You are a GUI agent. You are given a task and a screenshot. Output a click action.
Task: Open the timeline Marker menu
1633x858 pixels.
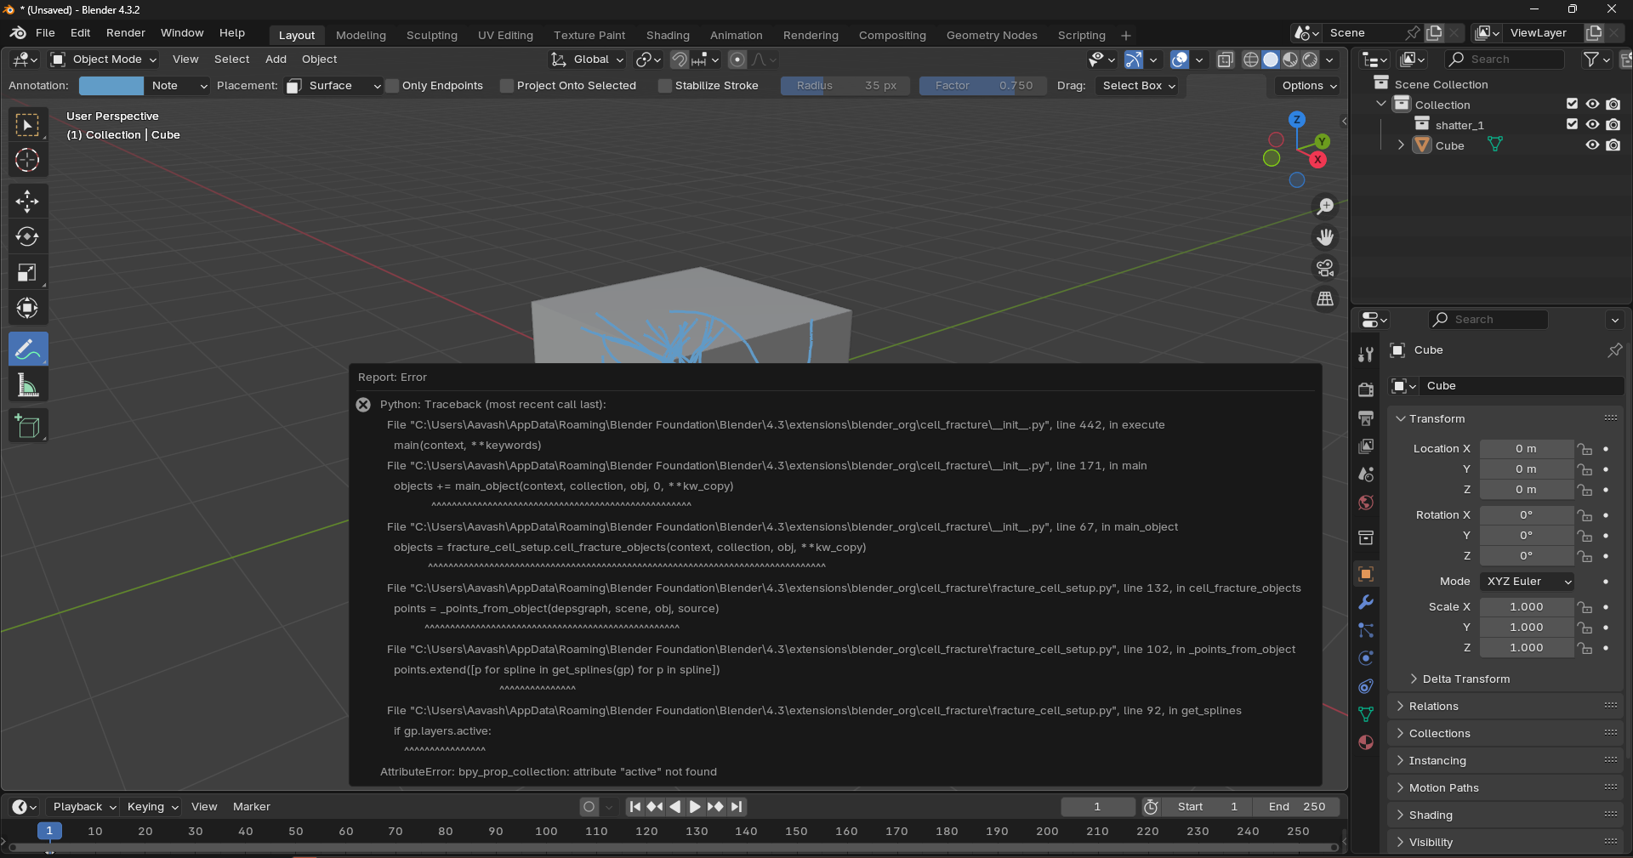[252, 807]
